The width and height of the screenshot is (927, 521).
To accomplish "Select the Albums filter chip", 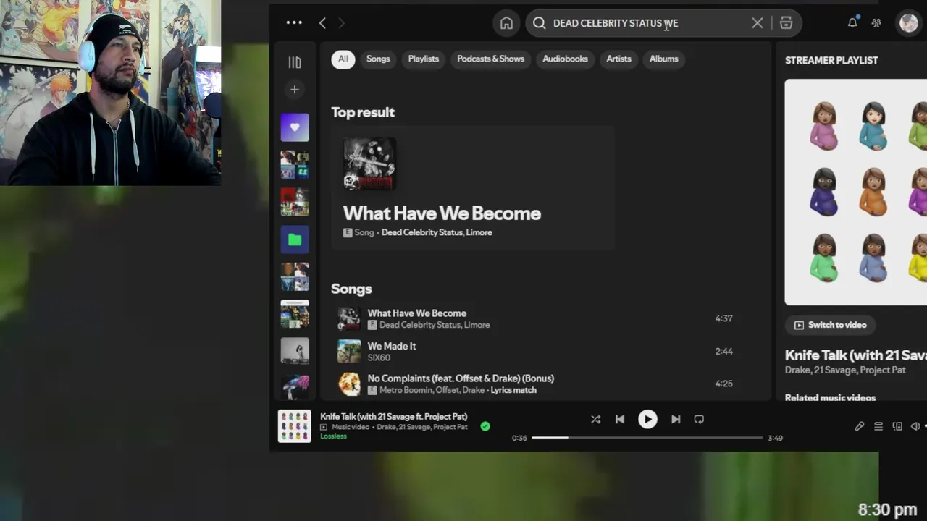I will click(663, 59).
